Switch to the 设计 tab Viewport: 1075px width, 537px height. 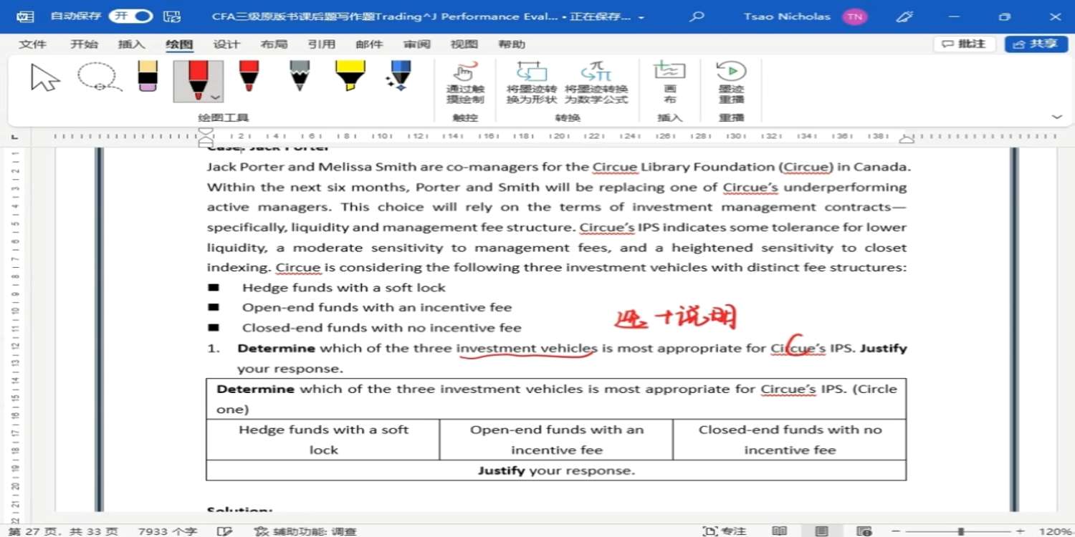point(226,44)
